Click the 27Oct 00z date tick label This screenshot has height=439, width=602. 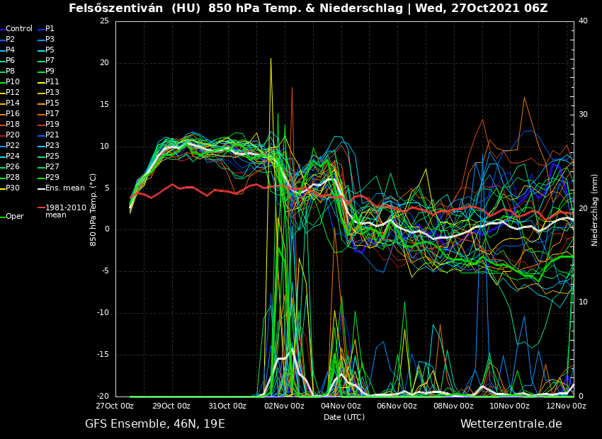(115, 406)
